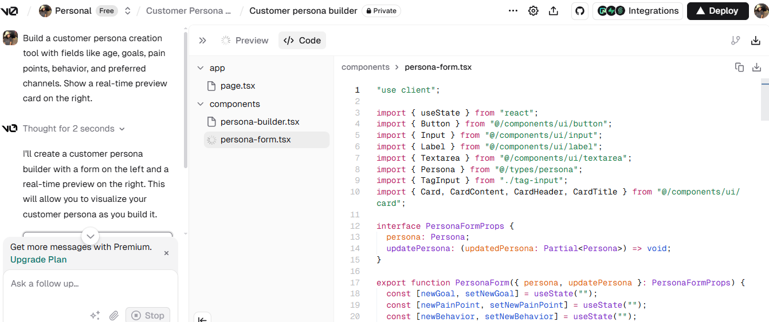This screenshot has height=322, width=769.
Task: Click the Upgrade Plan link
Action: 38,260
